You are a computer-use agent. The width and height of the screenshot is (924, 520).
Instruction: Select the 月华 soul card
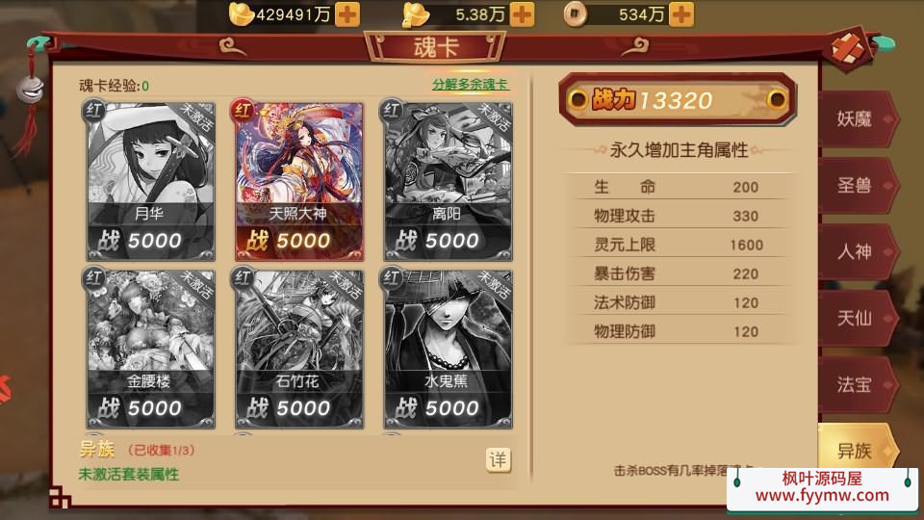[x=150, y=180]
